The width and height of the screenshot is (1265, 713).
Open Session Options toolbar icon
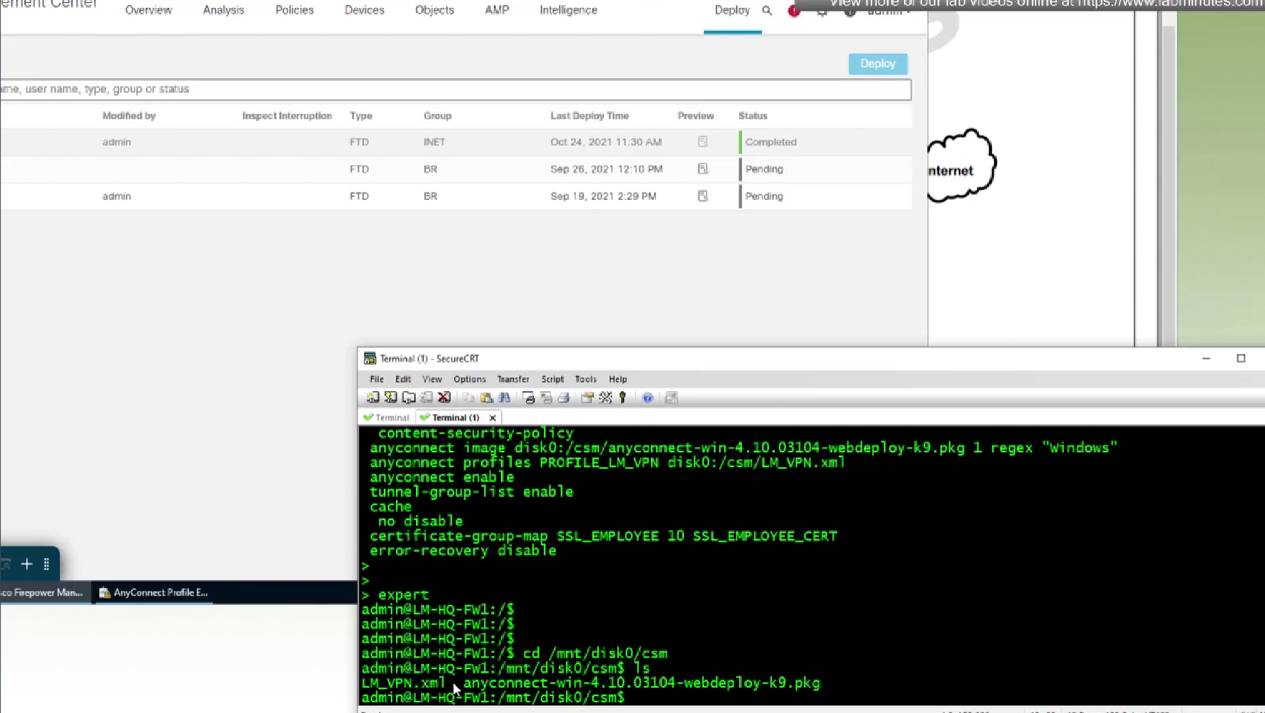point(587,398)
